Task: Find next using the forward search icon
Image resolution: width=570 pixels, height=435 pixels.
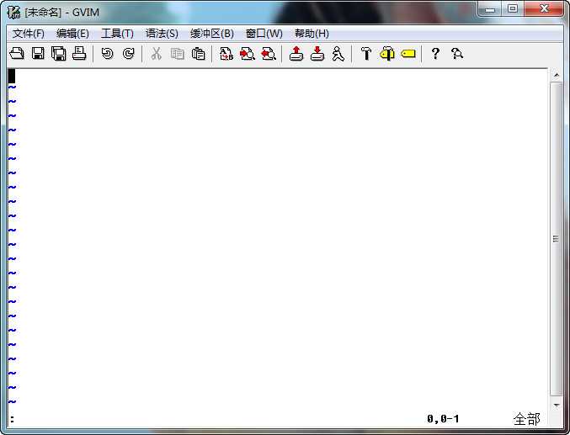Action: [248, 54]
